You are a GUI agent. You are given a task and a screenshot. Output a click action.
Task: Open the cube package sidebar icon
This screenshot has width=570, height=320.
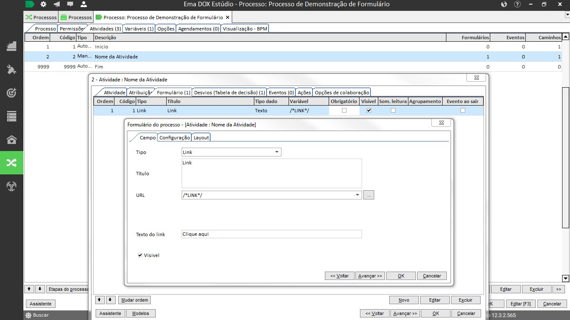[12, 186]
